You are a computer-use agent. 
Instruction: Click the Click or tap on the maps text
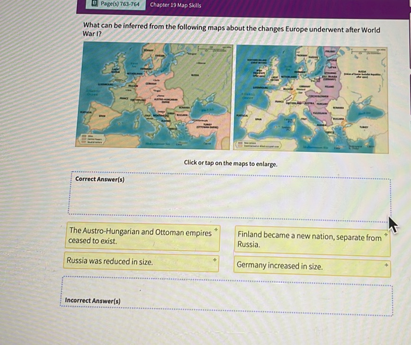232,163
